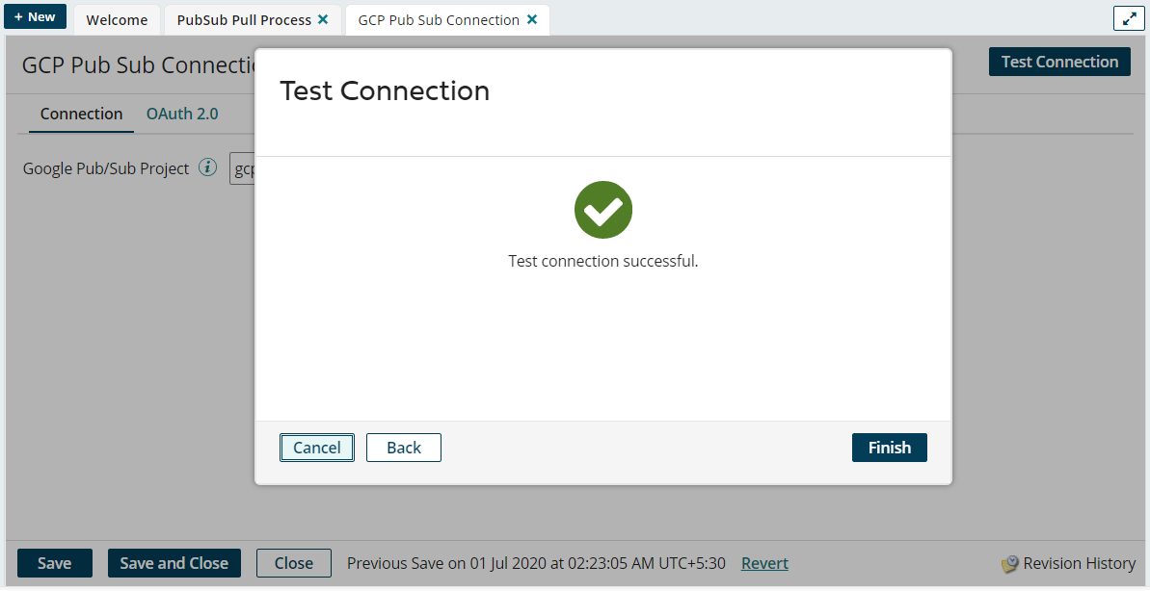Click the Revert link
Screen dimensions: 1150x591
point(764,563)
